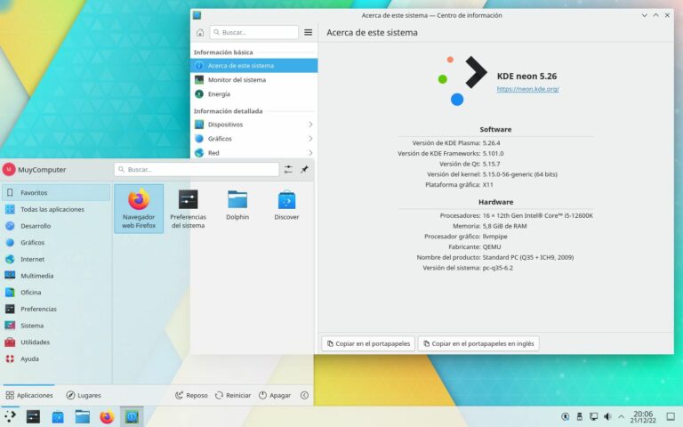Open the Preferencias category
683x427 pixels.
(56, 309)
